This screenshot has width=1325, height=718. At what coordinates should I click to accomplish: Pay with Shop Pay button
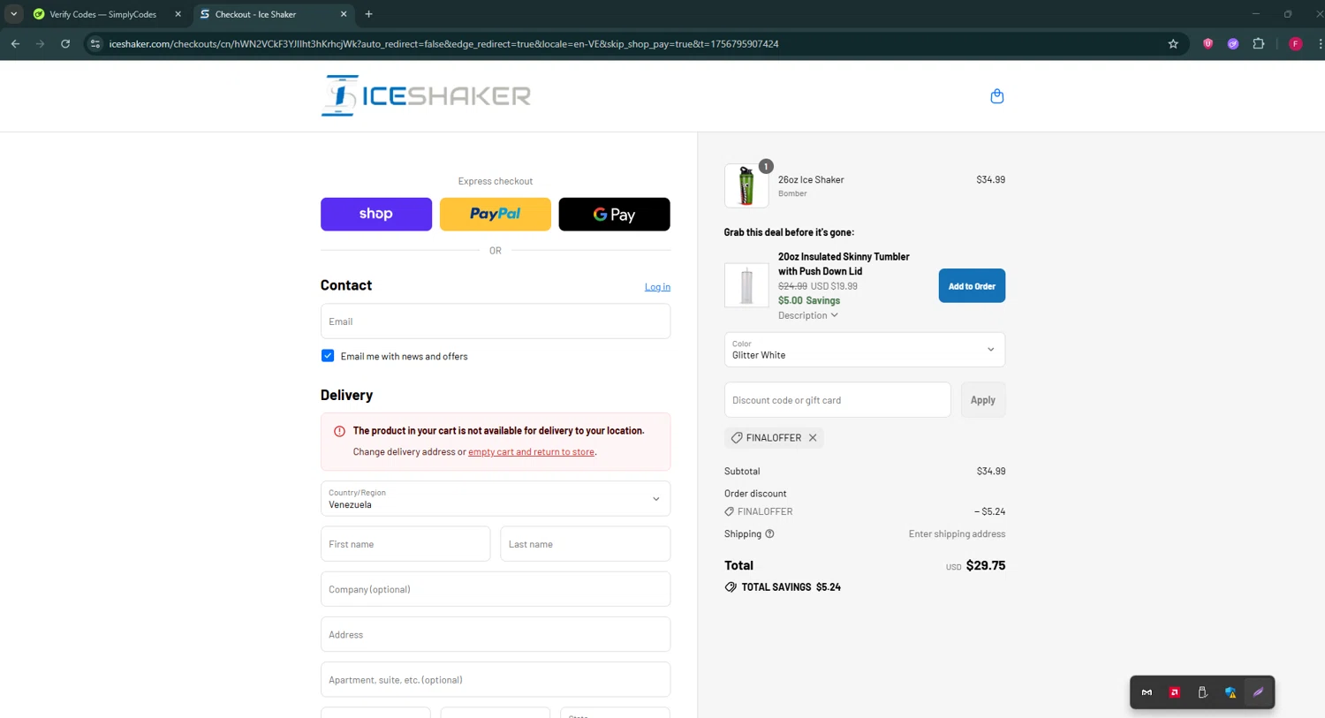tap(376, 215)
